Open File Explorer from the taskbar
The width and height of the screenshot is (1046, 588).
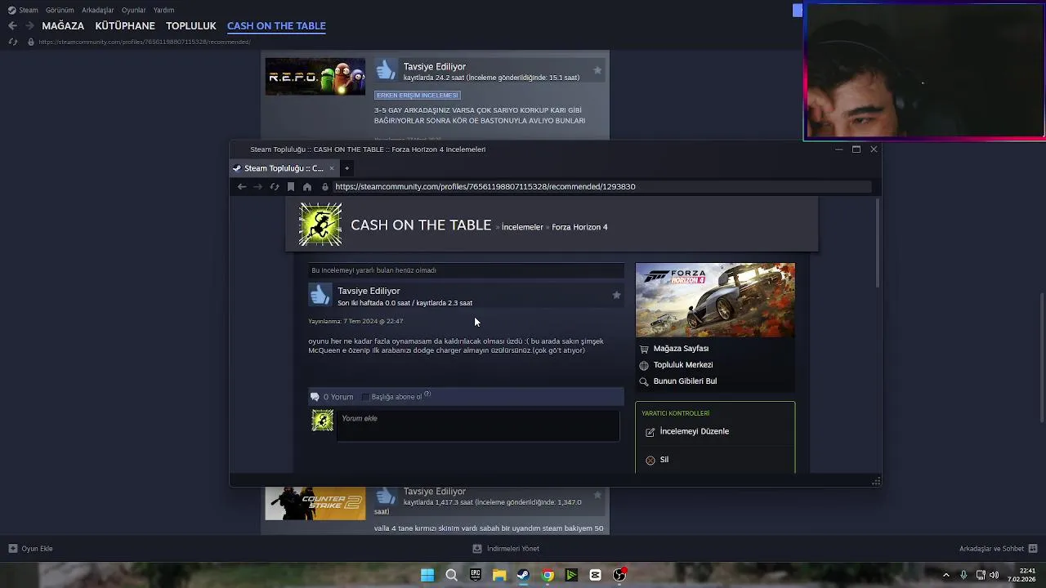point(499,575)
